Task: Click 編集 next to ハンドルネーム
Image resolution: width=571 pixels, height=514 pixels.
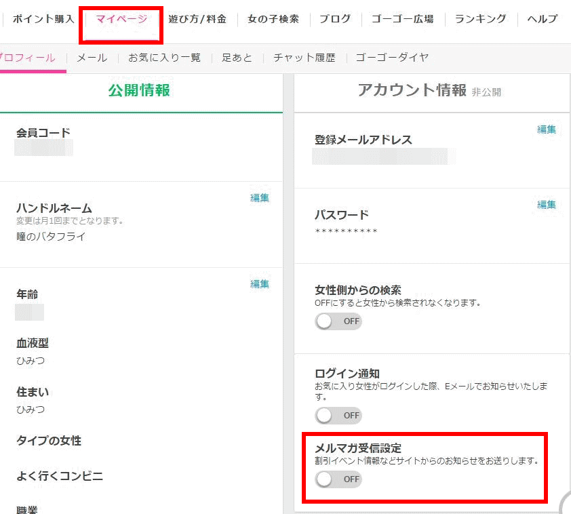Action: click(x=260, y=198)
